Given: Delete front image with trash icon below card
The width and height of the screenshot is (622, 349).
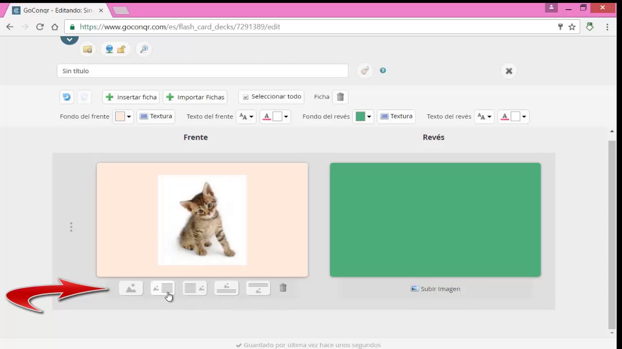Looking at the screenshot, I should point(283,288).
